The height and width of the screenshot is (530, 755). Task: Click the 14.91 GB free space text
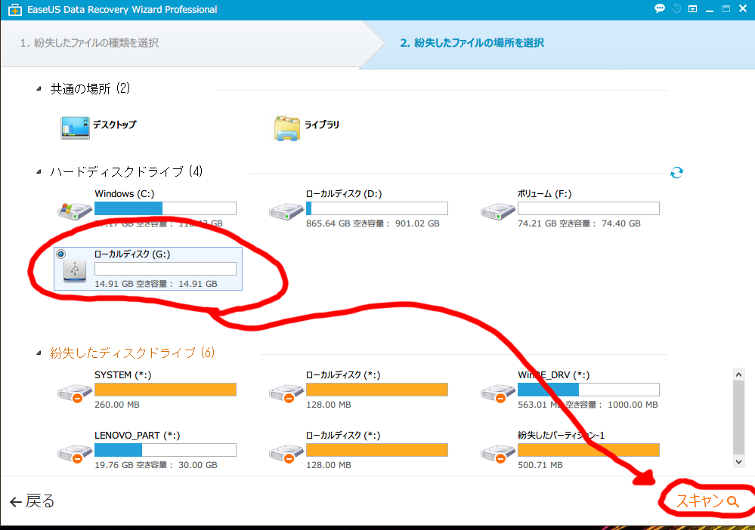click(156, 284)
